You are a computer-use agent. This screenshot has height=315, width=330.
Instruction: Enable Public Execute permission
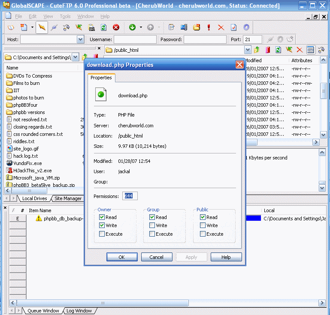203,234
